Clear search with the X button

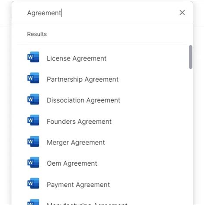point(182,13)
